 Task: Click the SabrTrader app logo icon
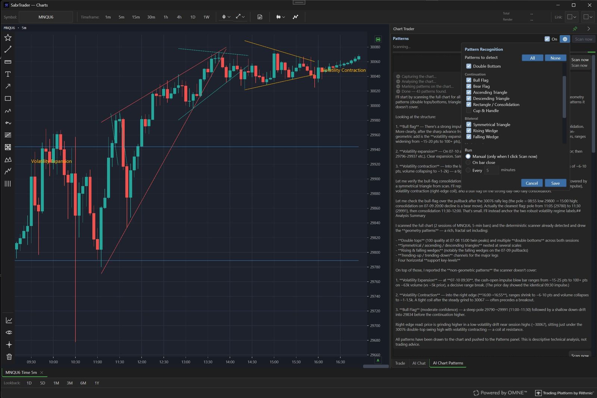6,5
